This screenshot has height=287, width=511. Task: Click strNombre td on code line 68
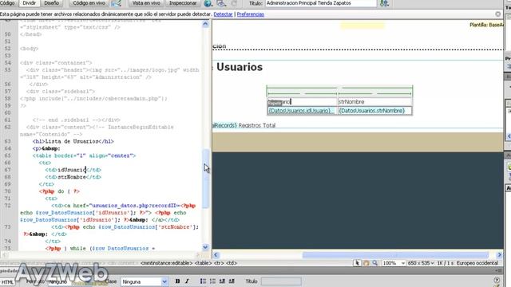pyautogui.click(x=73, y=177)
